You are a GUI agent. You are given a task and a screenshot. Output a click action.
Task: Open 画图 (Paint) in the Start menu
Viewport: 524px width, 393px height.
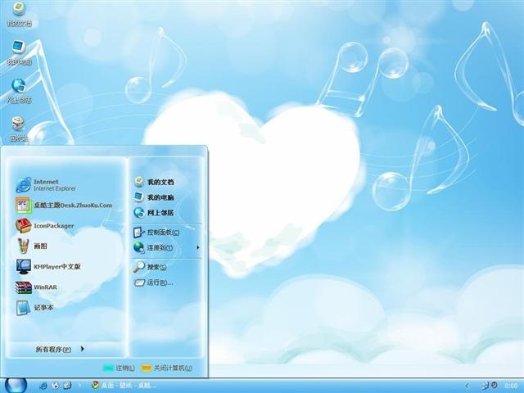pyautogui.click(x=41, y=246)
